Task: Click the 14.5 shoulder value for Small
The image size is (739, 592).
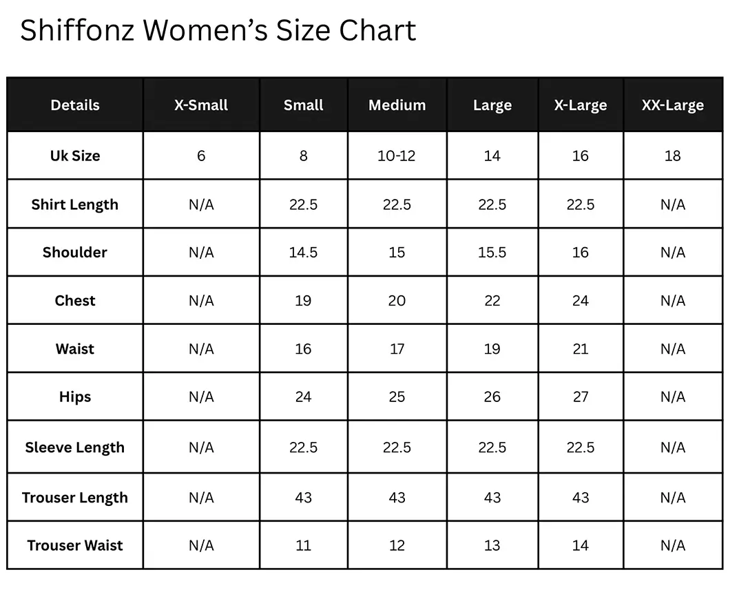Action: point(303,253)
